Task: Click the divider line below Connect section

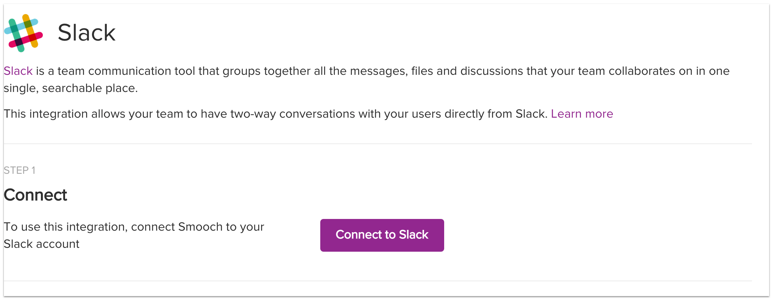Action: click(x=378, y=281)
